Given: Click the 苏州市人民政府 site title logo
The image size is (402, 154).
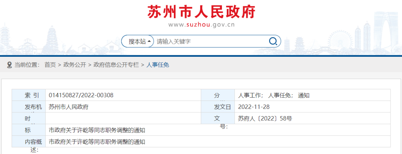Looking at the screenshot, I should point(201,12).
